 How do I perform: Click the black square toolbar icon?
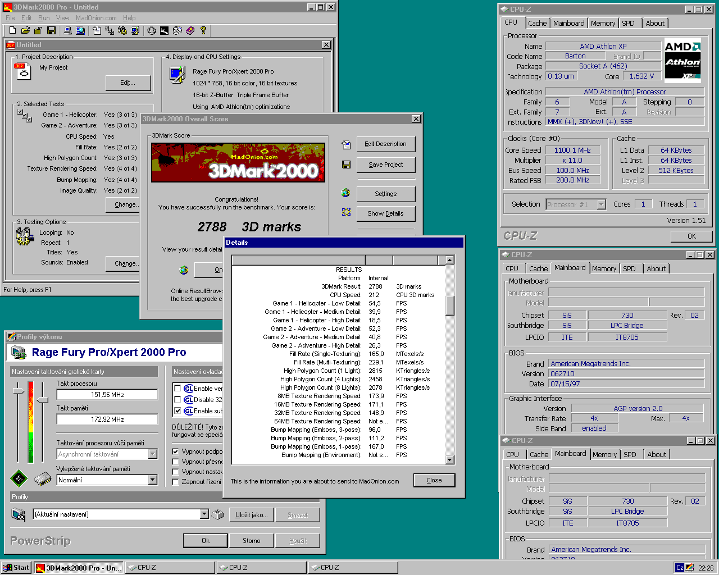[x=164, y=30]
